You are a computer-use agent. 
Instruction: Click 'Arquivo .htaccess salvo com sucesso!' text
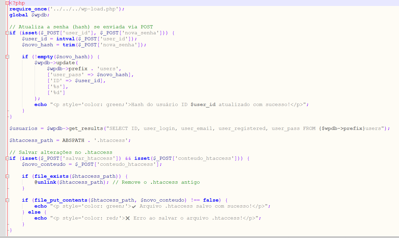coord(196,206)
